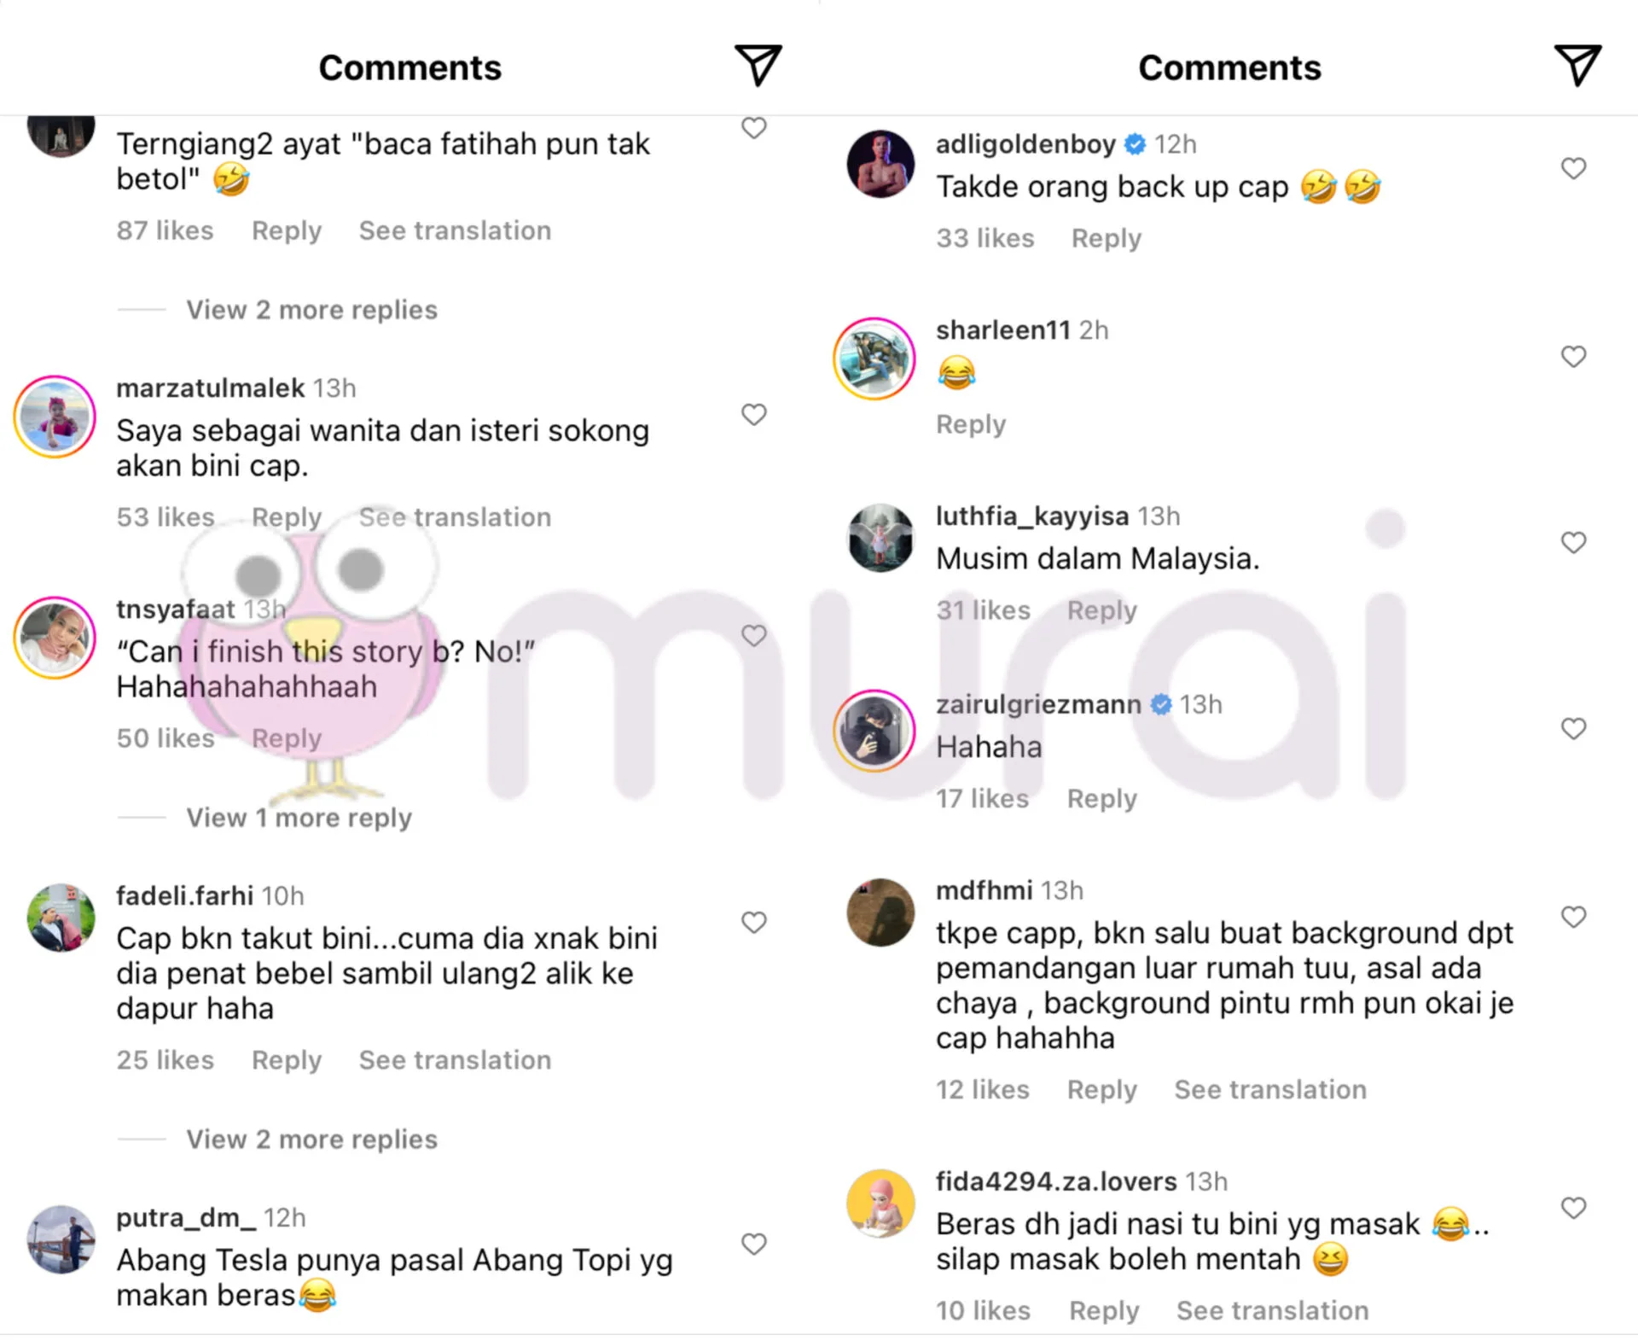Tap heart icon beside luthfia_kayyisa's comment

click(x=1573, y=543)
